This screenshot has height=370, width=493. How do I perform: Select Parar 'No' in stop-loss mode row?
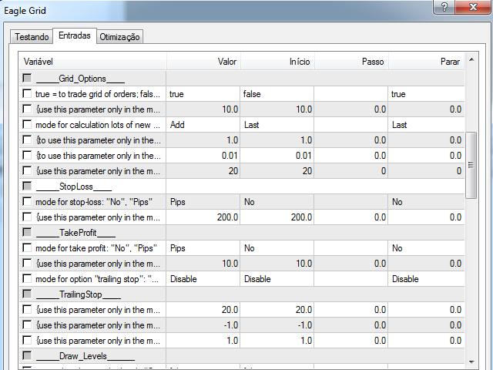pos(426,202)
